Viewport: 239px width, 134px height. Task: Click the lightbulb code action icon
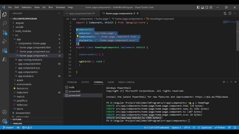pos(77,36)
